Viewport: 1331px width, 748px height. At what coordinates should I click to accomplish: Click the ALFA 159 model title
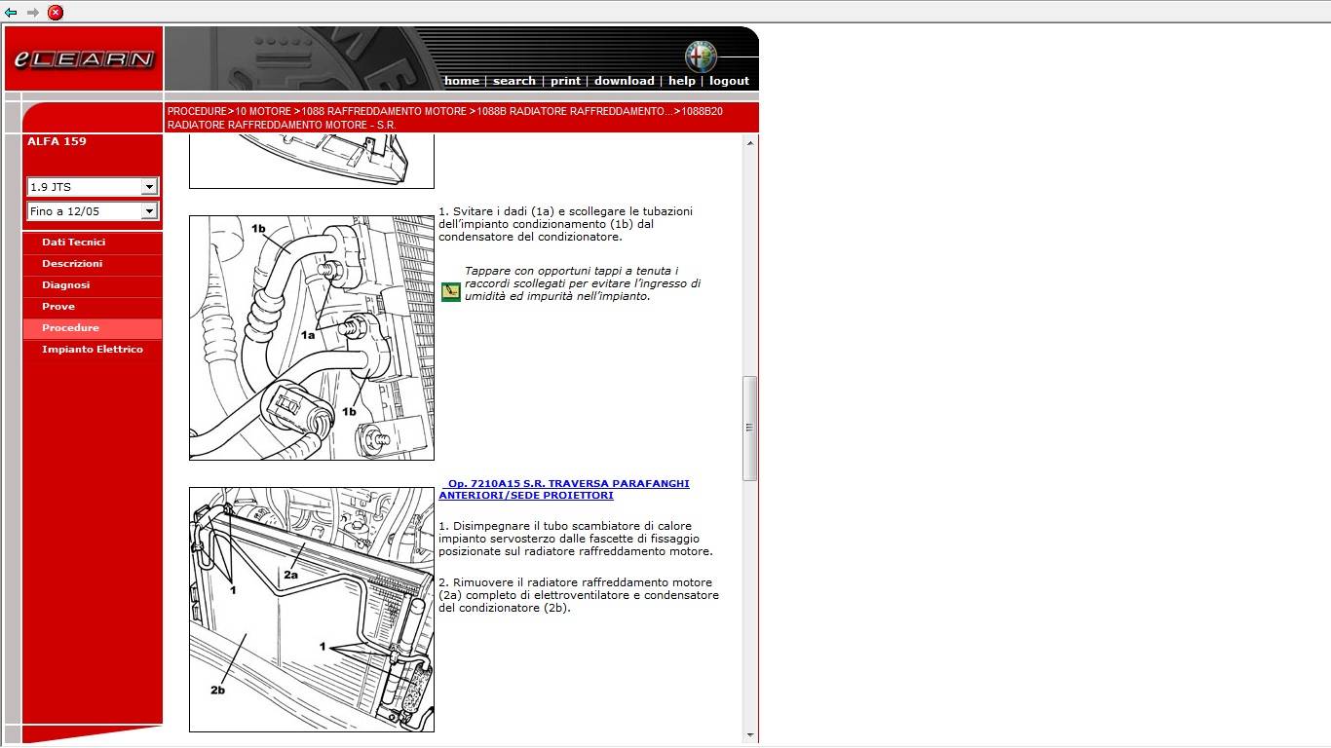click(x=57, y=141)
